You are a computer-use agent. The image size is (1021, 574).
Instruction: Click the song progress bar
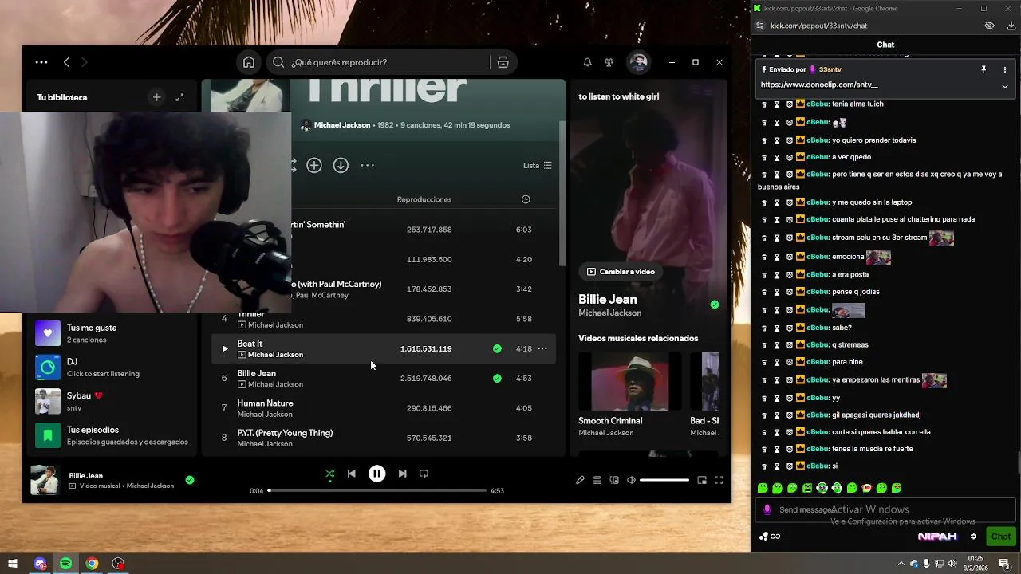(376, 491)
